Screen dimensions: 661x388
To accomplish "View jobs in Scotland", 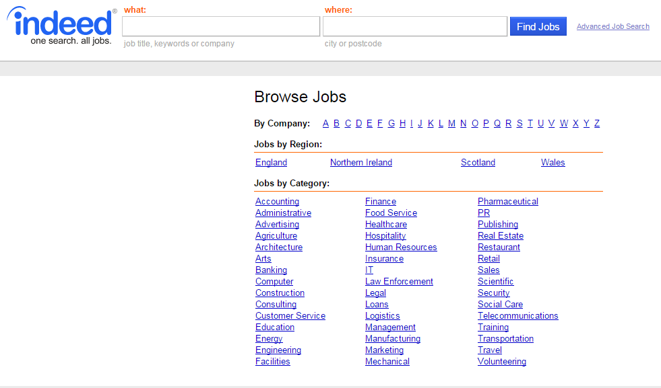I will click(478, 162).
